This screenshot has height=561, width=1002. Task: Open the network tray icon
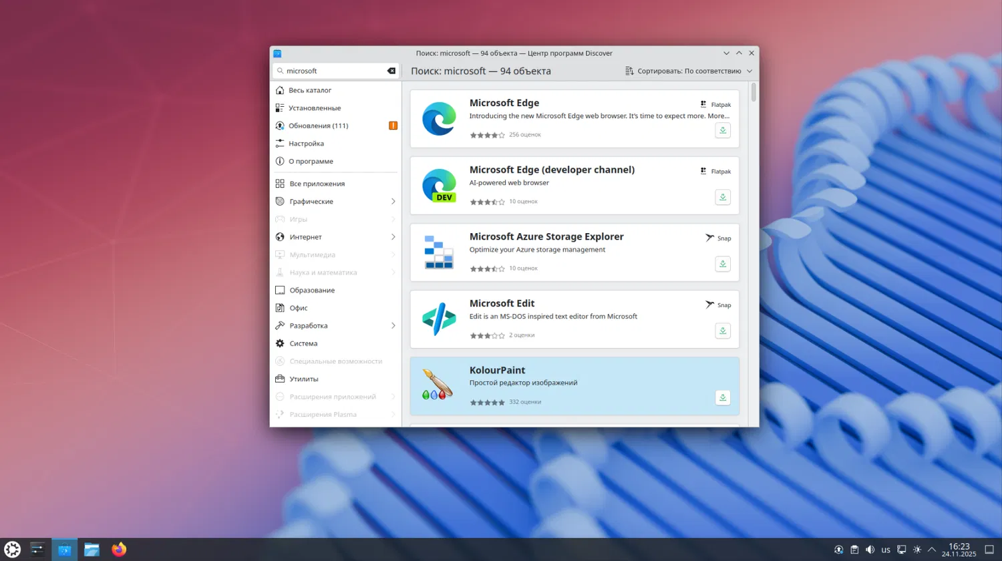click(901, 550)
